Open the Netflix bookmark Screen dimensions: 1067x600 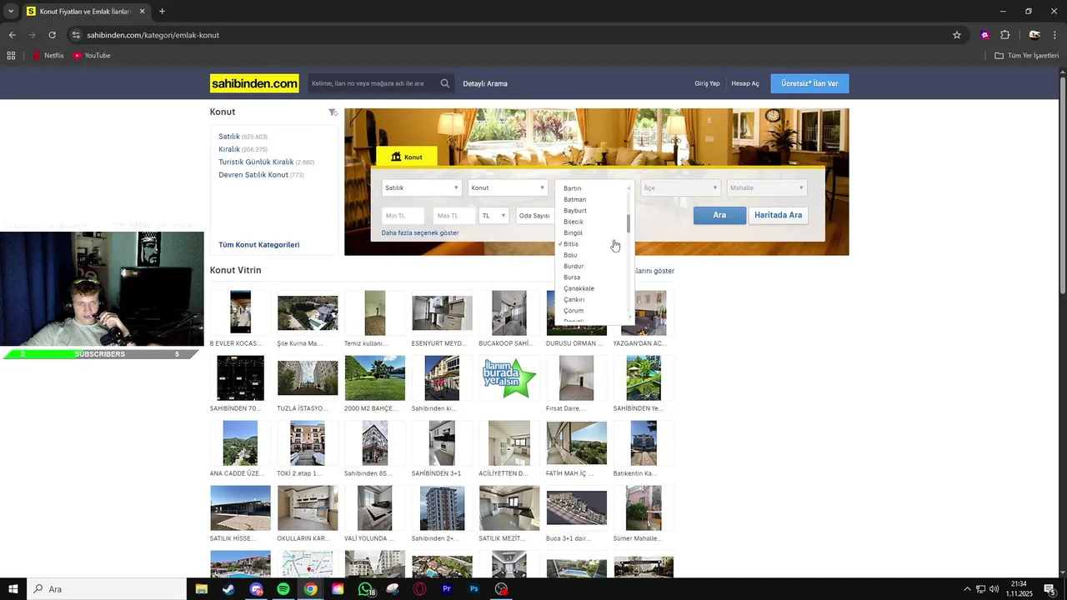pos(48,56)
